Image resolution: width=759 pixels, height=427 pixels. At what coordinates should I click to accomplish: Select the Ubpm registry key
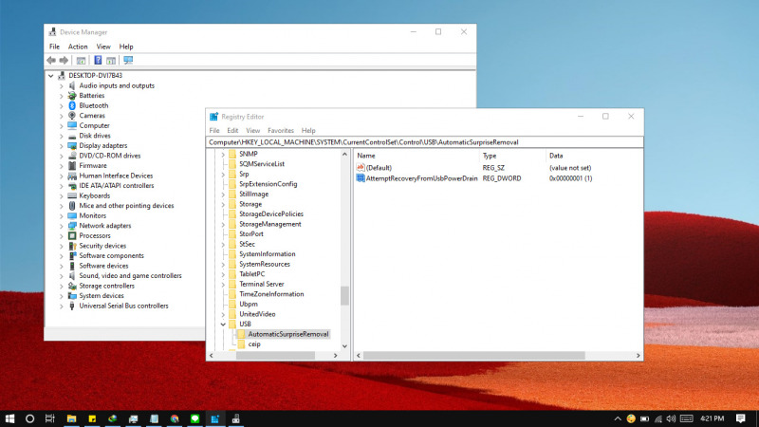pyautogui.click(x=249, y=304)
